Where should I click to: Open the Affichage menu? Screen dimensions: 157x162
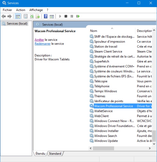[36, 10]
